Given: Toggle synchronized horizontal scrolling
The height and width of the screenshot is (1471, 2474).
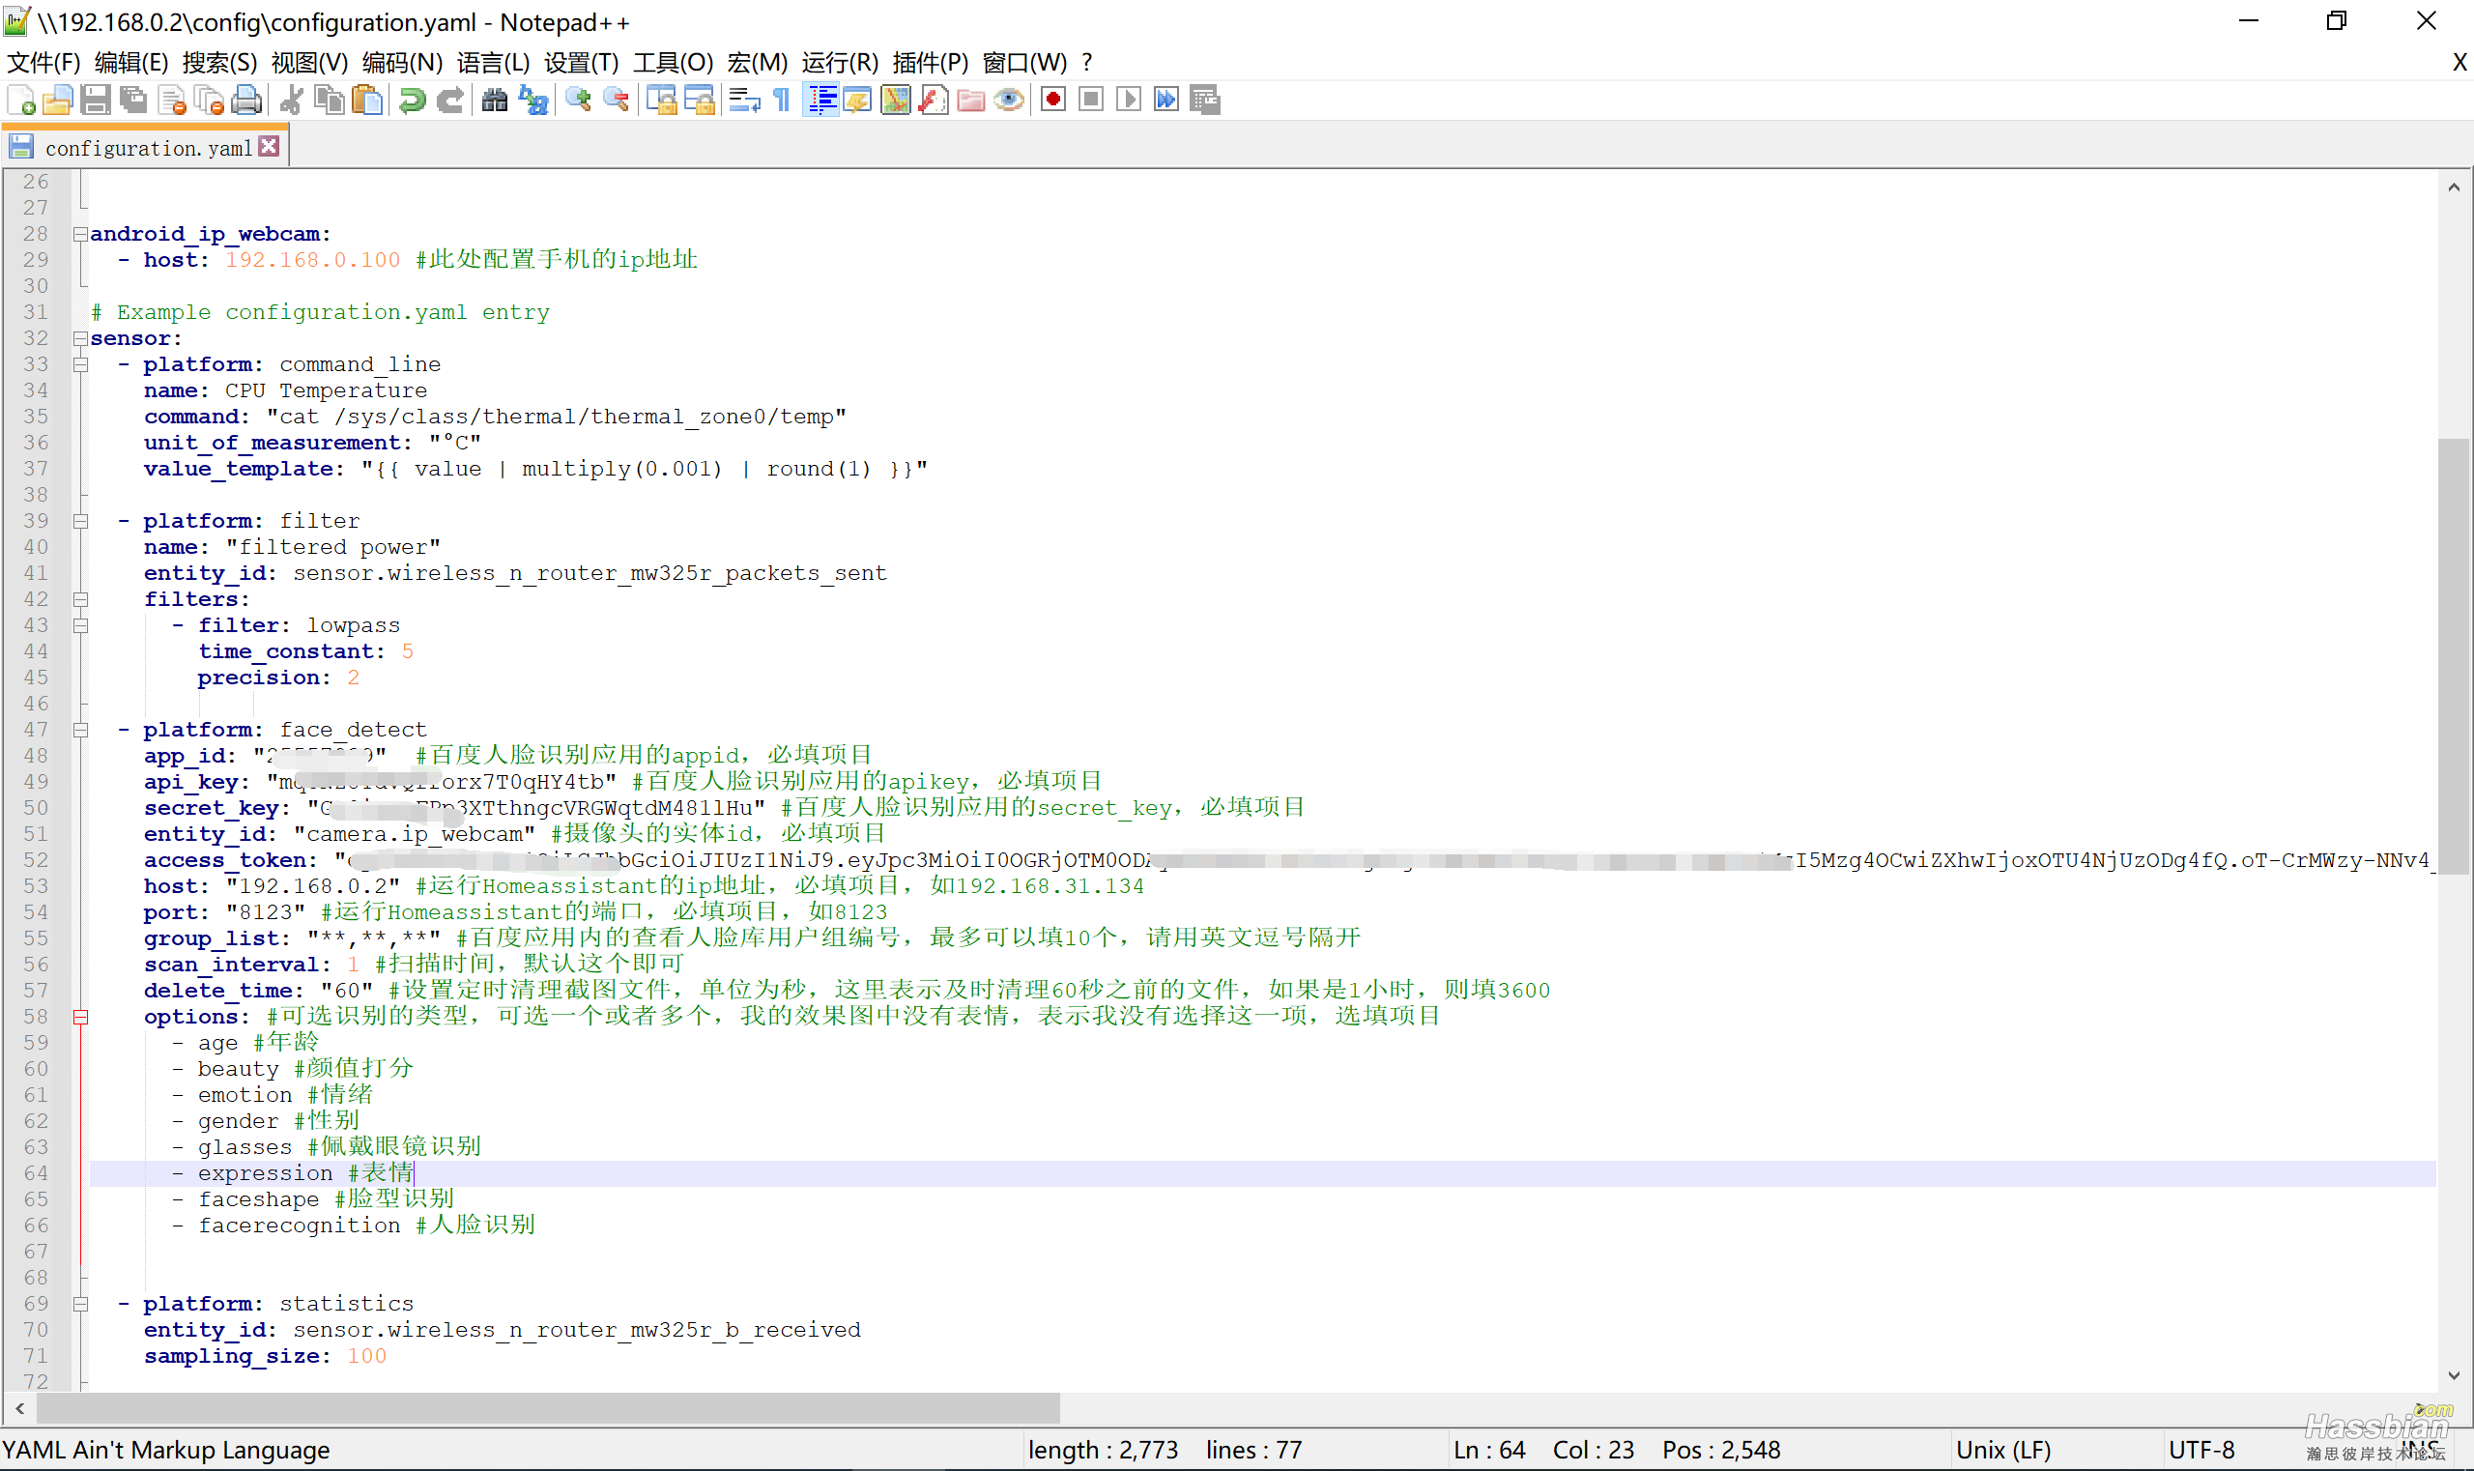Looking at the screenshot, I should [x=699, y=101].
